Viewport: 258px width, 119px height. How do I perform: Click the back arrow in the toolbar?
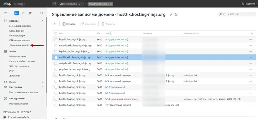click(x=55, y=24)
